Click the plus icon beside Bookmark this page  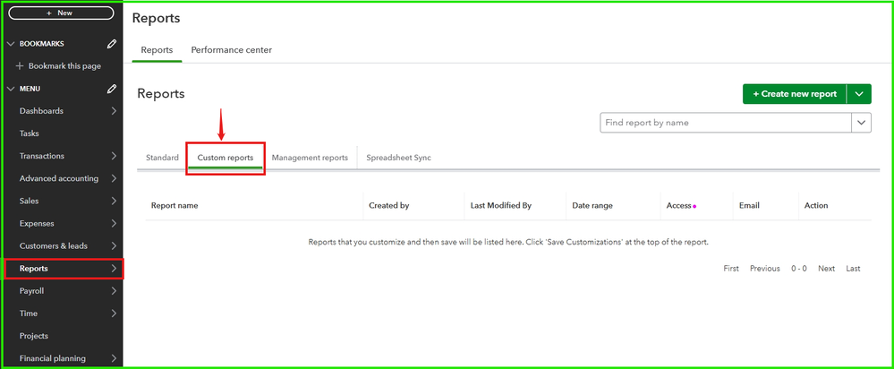[20, 66]
